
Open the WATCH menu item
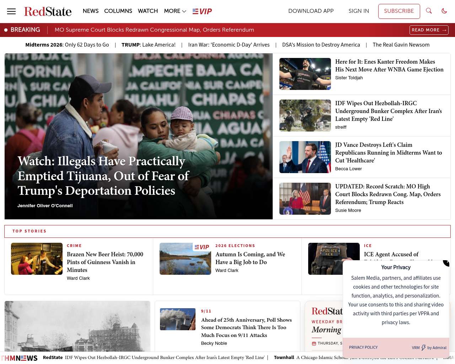coord(148,11)
